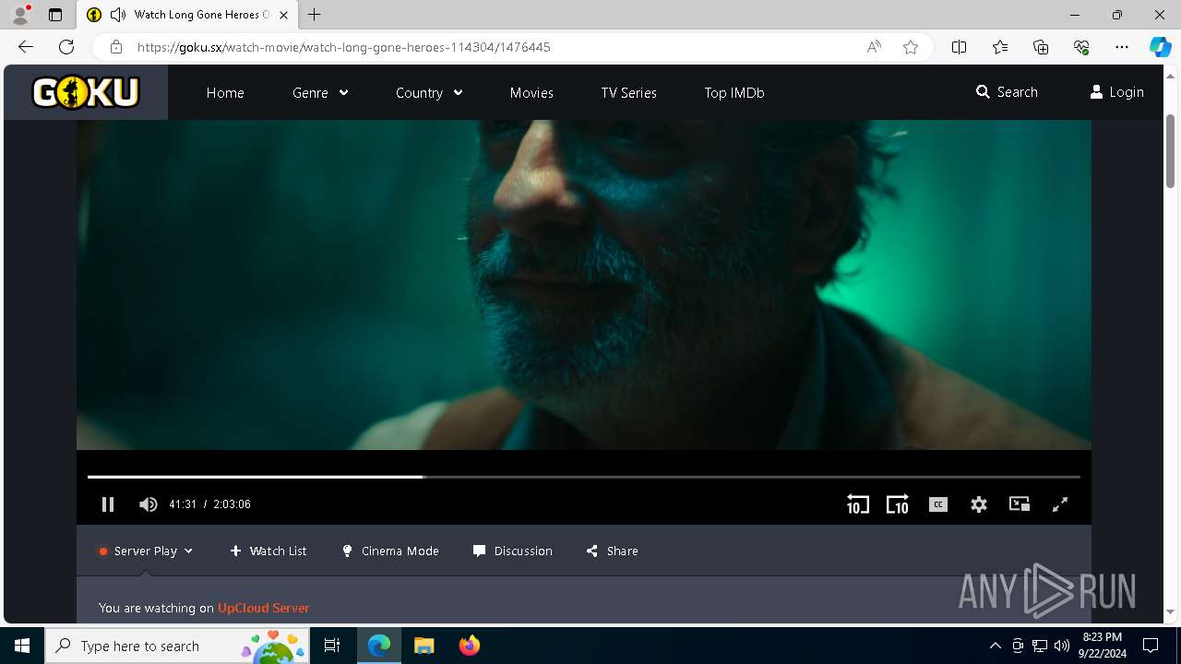Toggle Cinema Mode
Viewport: 1181px width, 664px height.
[x=390, y=551]
